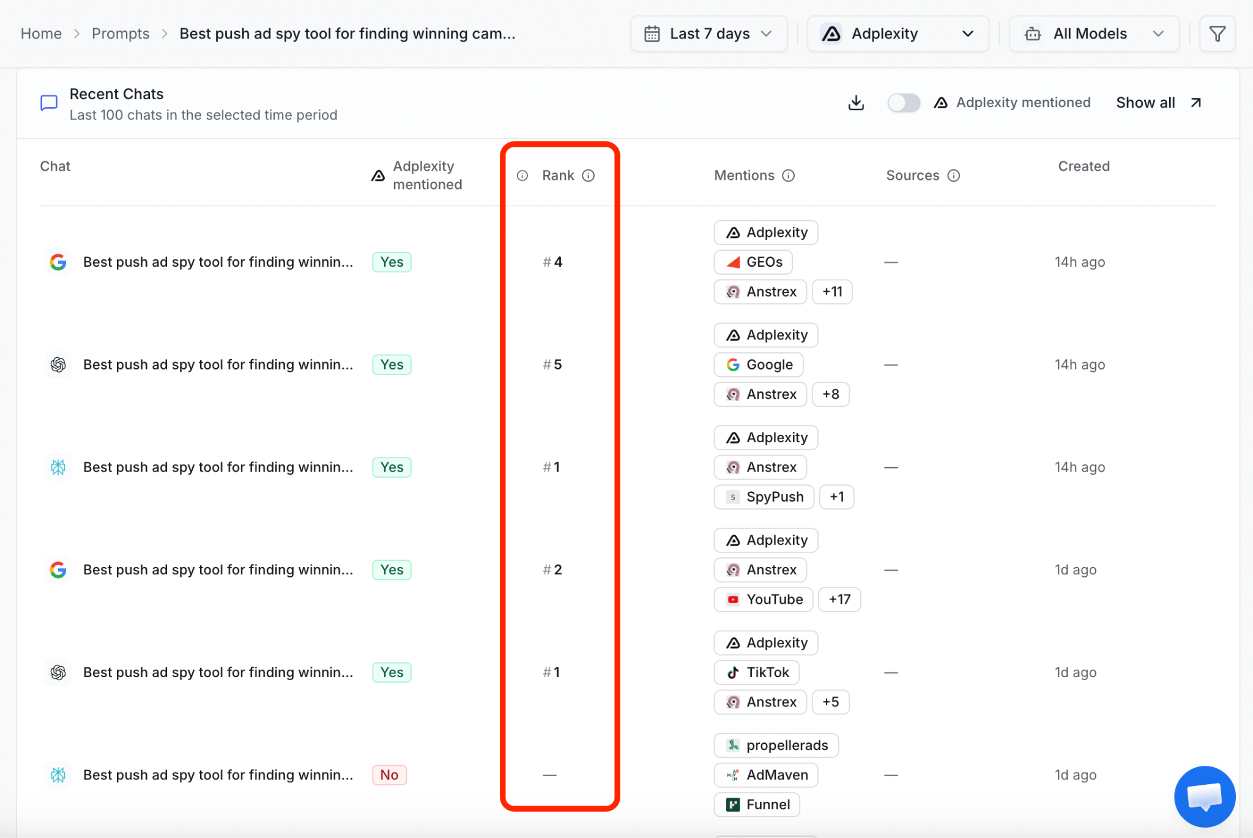1253x838 pixels.
Task: Navigate to Prompts breadcrumb
Action: [x=121, y=34]
